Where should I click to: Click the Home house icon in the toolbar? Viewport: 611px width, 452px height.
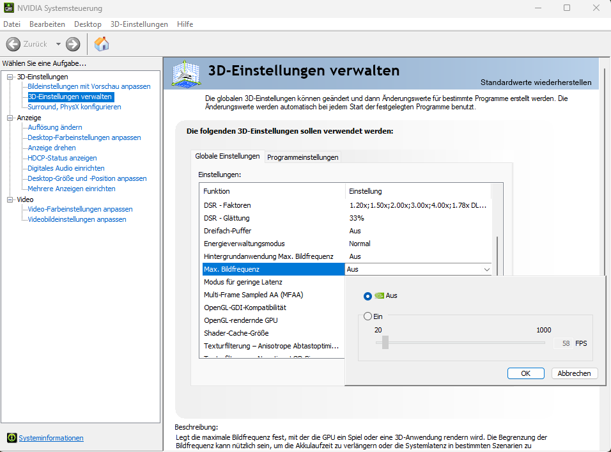click(102, 43)
